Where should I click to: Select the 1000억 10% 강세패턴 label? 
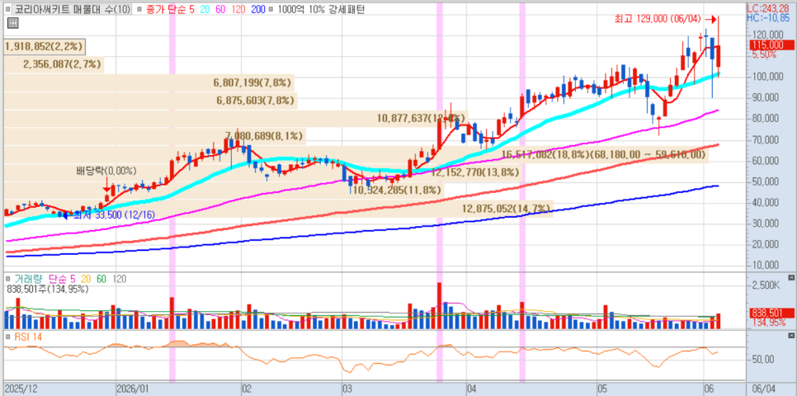coord(321,9)
